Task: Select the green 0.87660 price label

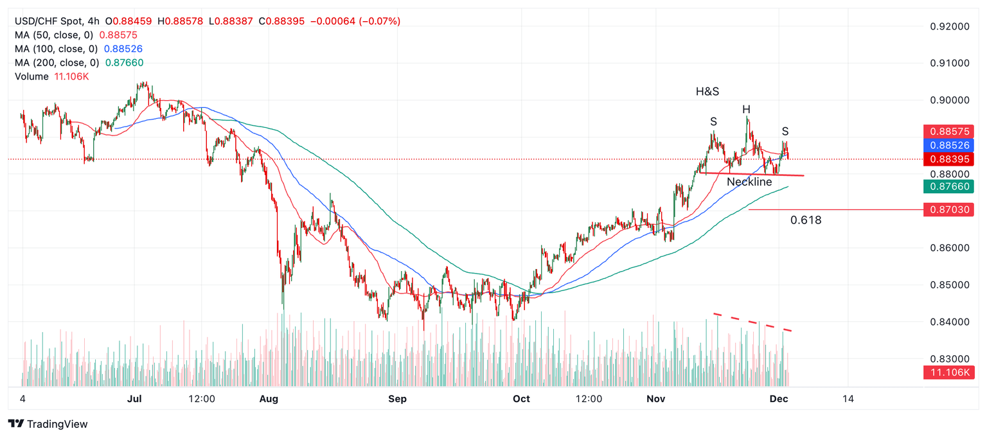Action: 948,186
